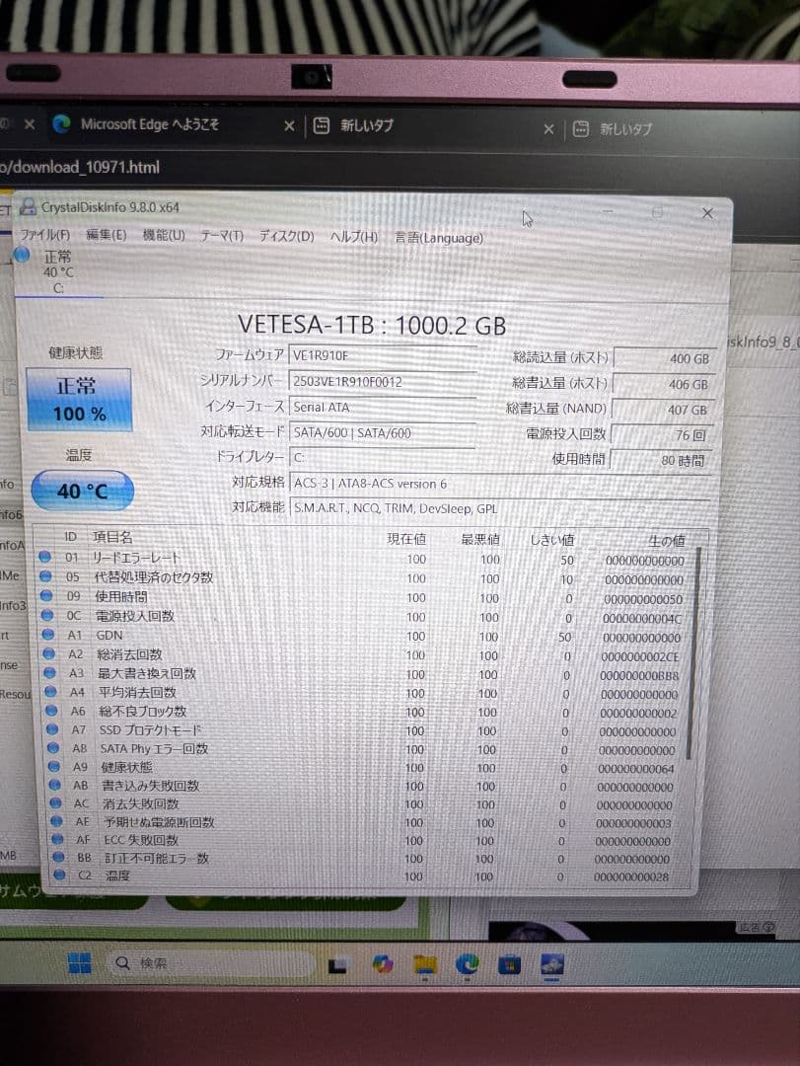Click the blue status dot for row A1 GDN

click(x=47, y=635)
